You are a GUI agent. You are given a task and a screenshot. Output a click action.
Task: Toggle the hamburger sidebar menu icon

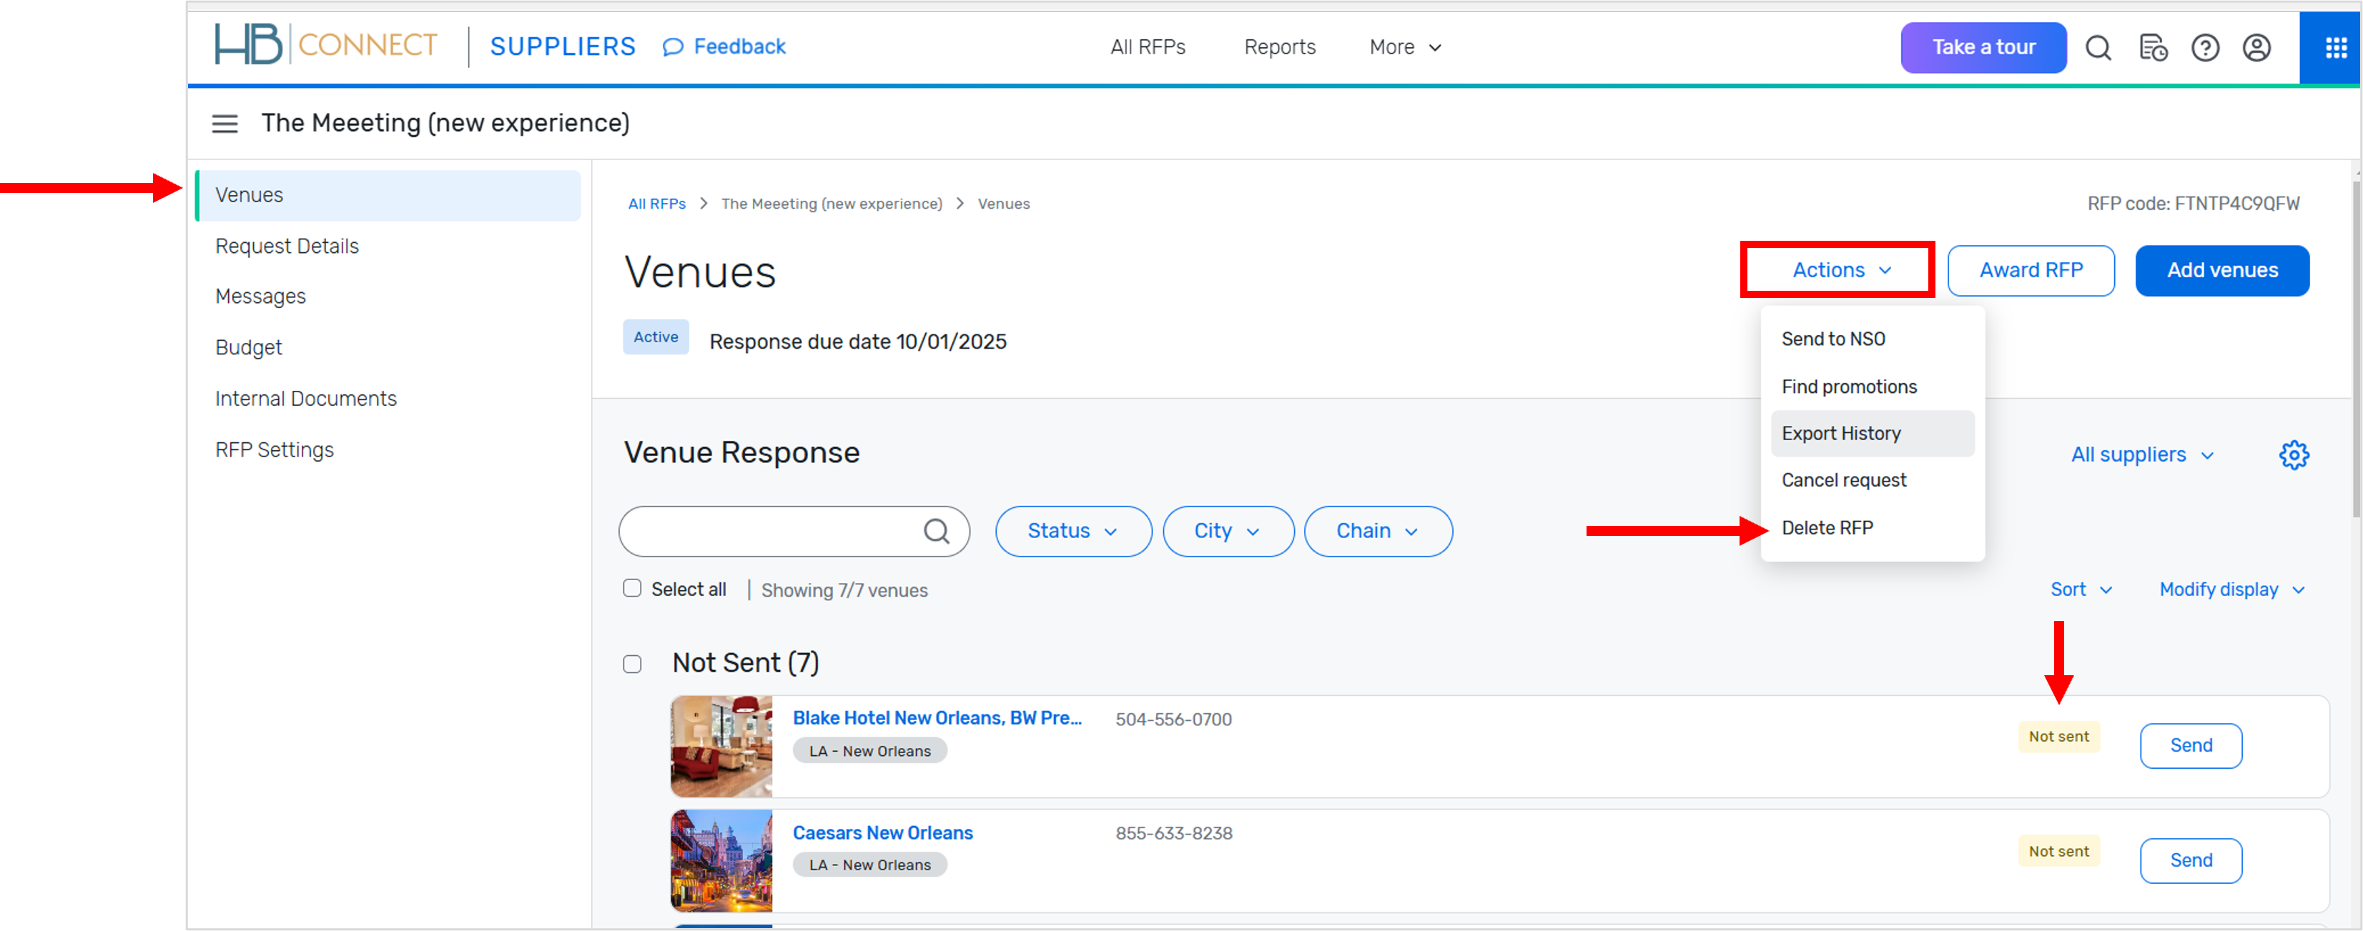225,124
